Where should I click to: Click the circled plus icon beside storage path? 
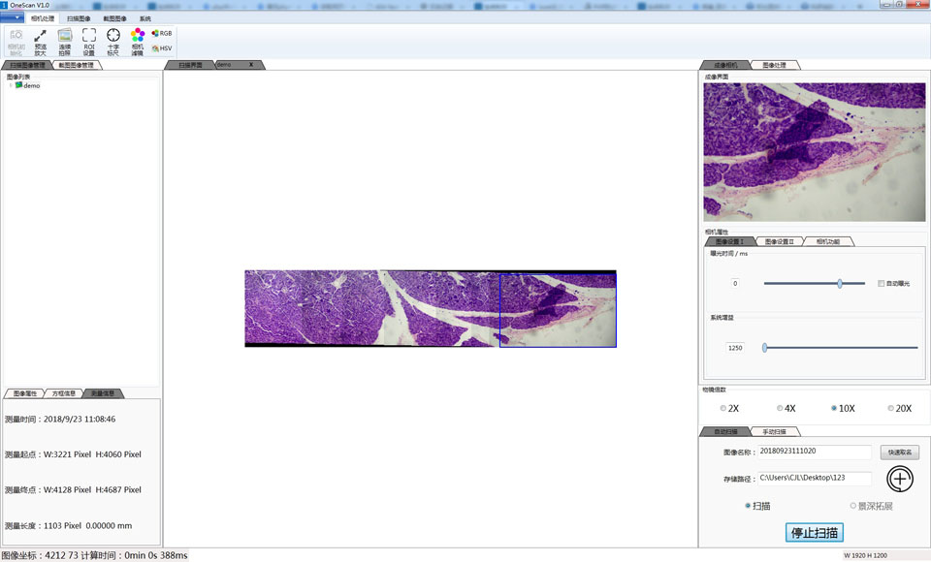coord(900,479)
